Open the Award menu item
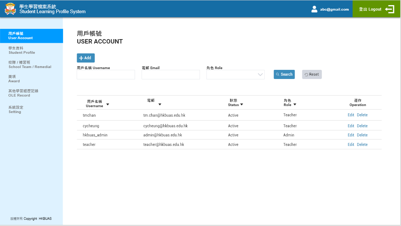The image size is (401, 226). [14, 79]
